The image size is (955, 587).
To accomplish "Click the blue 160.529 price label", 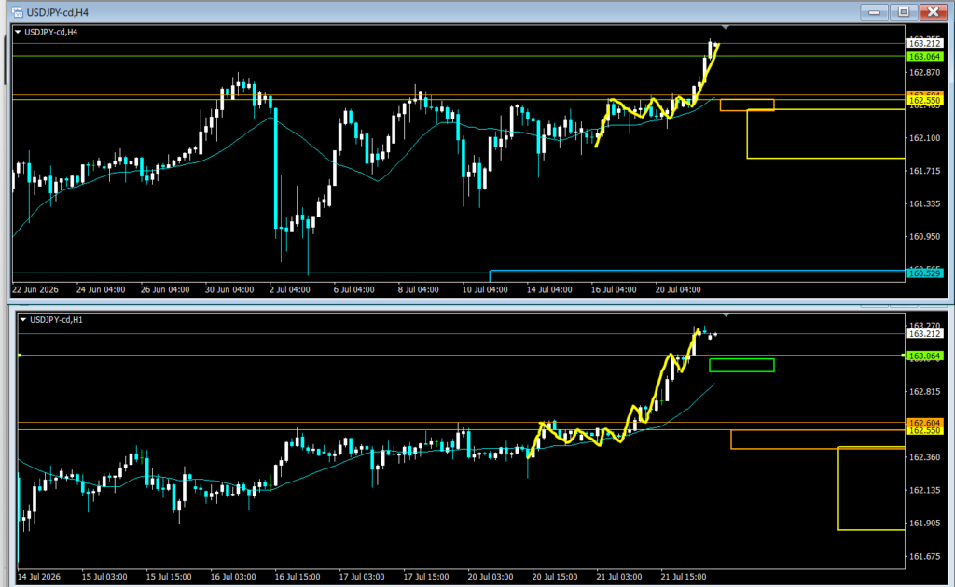I will 924,273.
